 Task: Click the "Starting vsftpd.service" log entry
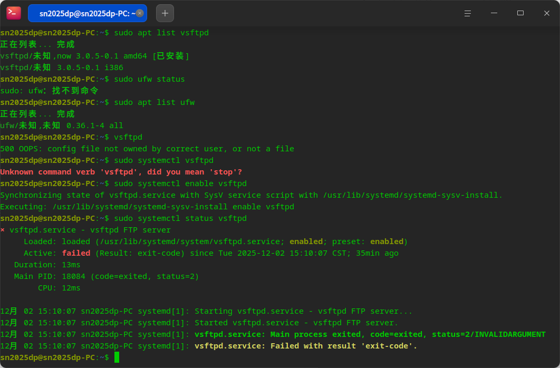(206, 311)
